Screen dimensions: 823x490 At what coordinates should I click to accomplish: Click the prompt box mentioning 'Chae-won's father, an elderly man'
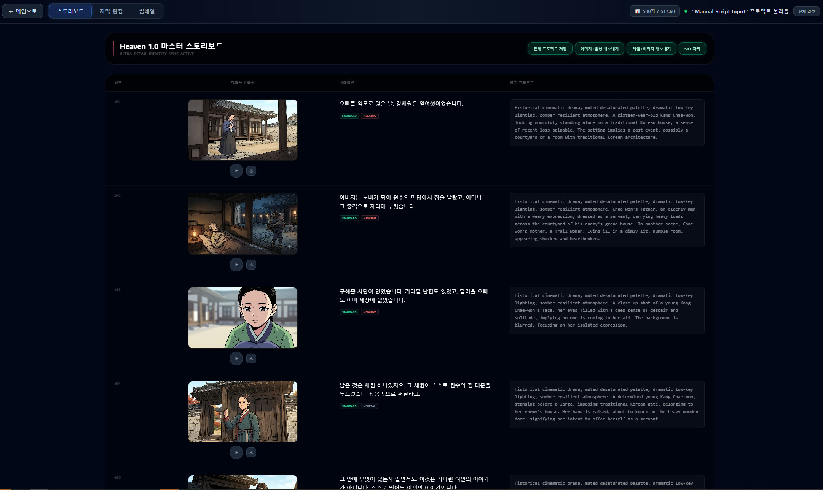click(607, 220)
